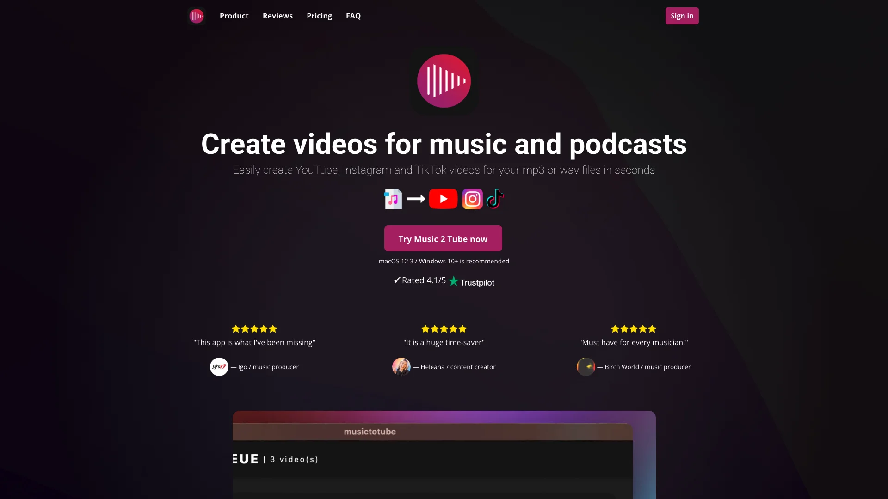Click Igo music producer avatar icon

click(219, 366)
